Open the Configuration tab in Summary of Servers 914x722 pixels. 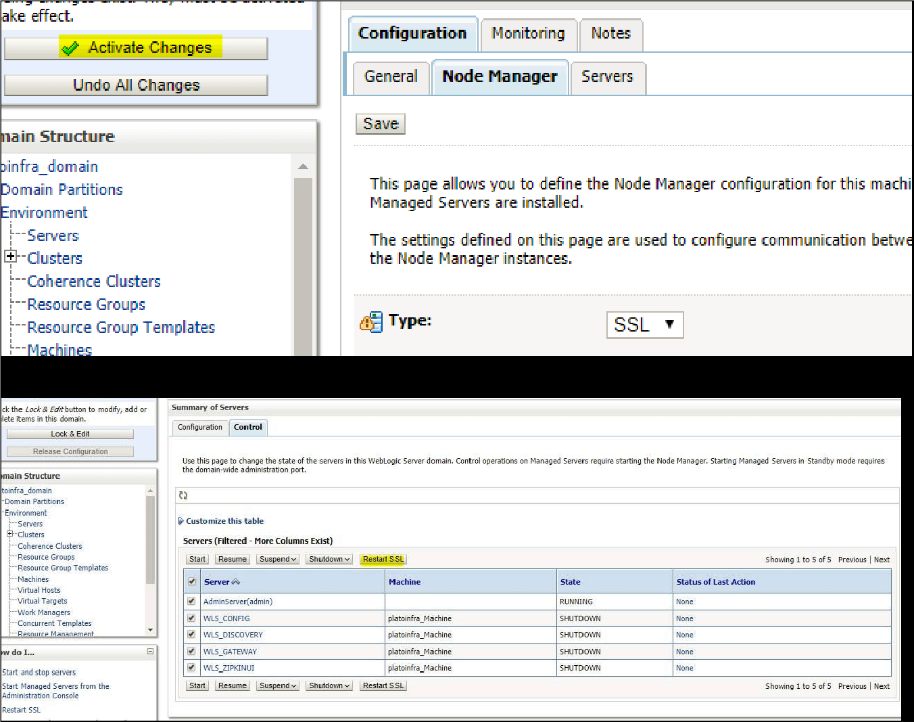[x=200, y=427]
